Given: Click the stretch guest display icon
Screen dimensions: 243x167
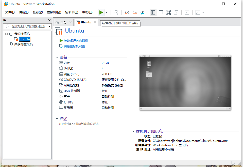Looking at the screenshot, I should 198,12.
